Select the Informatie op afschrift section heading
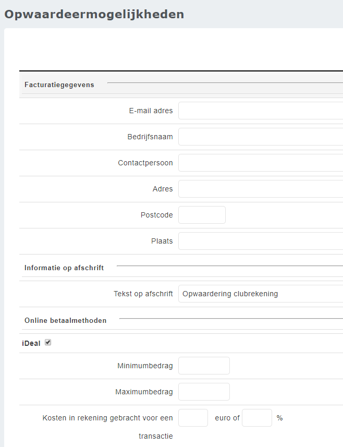This screenshot has height=447, width=343. [x=64, y=268]
